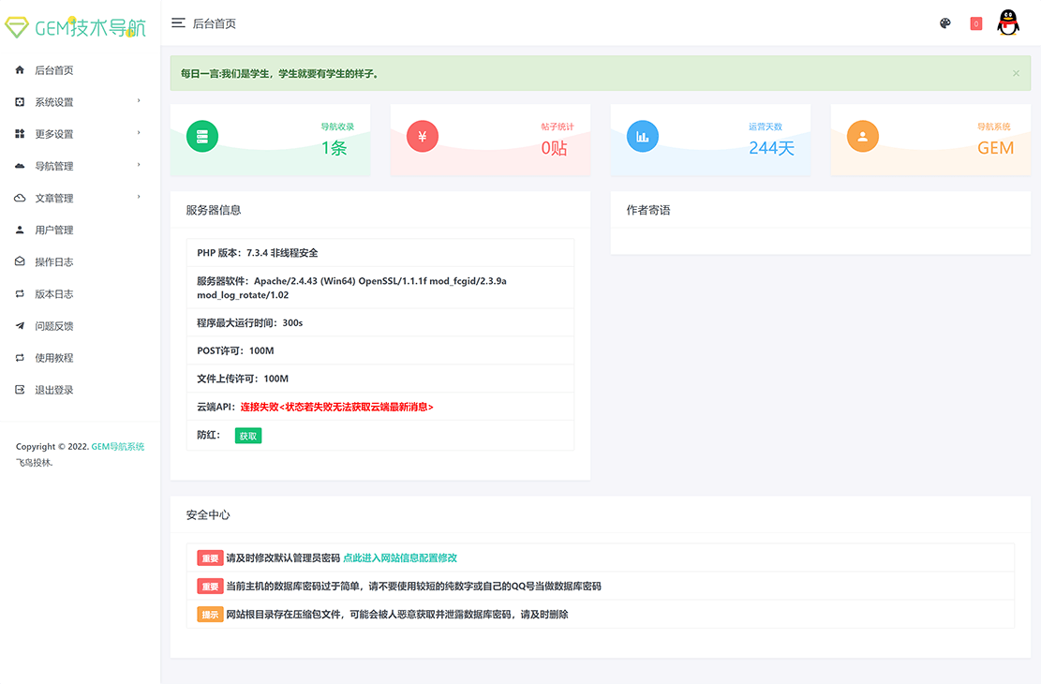Open the theme color palette icon
This screenshot has height=684, width=1041.
[x=945, y=23]
